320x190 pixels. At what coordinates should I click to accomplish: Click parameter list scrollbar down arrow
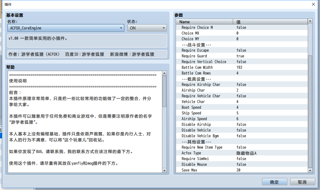point(310,170)
